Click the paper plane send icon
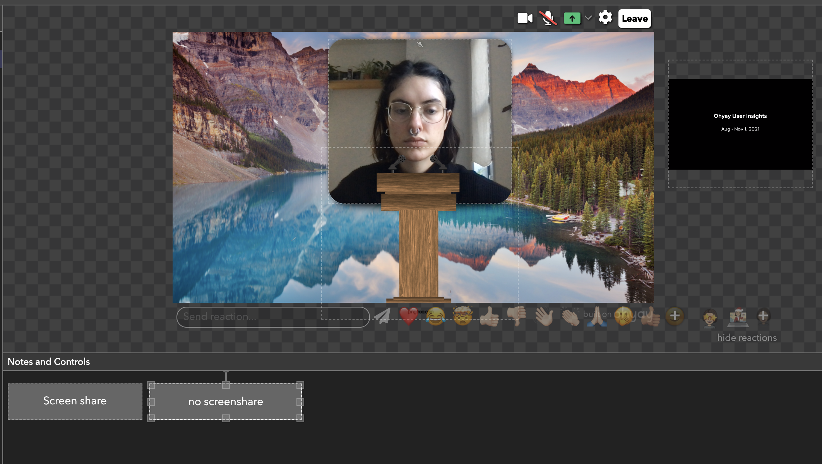The image size is (822, 464). pyautogui.click(x=383, y=316)
